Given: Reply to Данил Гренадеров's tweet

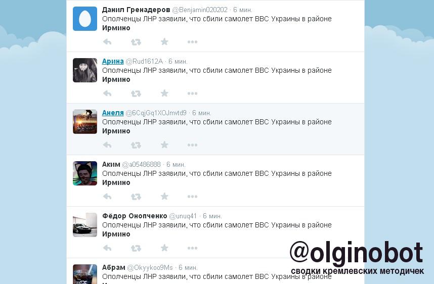Looking at the screenshot, I should click(x=107, y=42).
